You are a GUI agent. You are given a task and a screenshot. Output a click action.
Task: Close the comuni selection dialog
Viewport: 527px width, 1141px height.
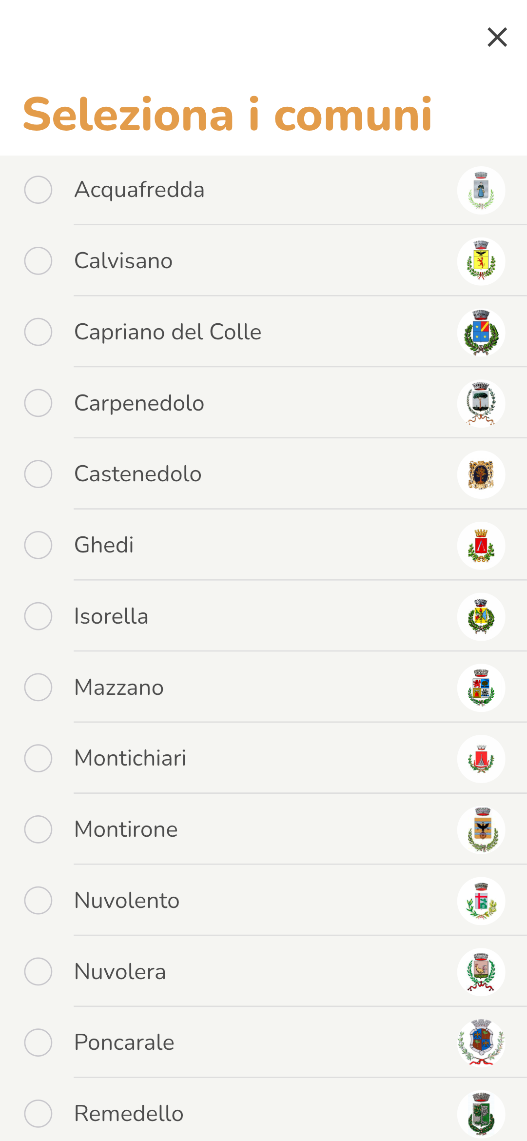[x=497, y=37]
